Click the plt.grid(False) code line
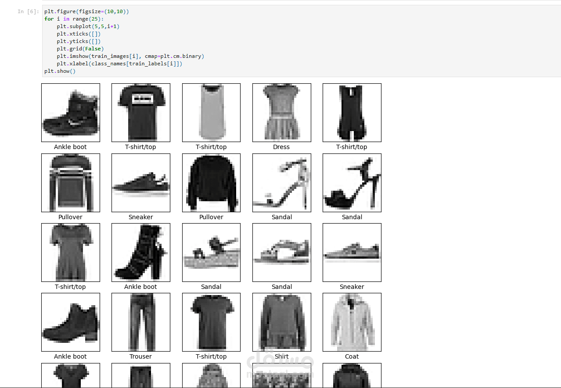This screenshot has width=561, height=388. point(80,49)
